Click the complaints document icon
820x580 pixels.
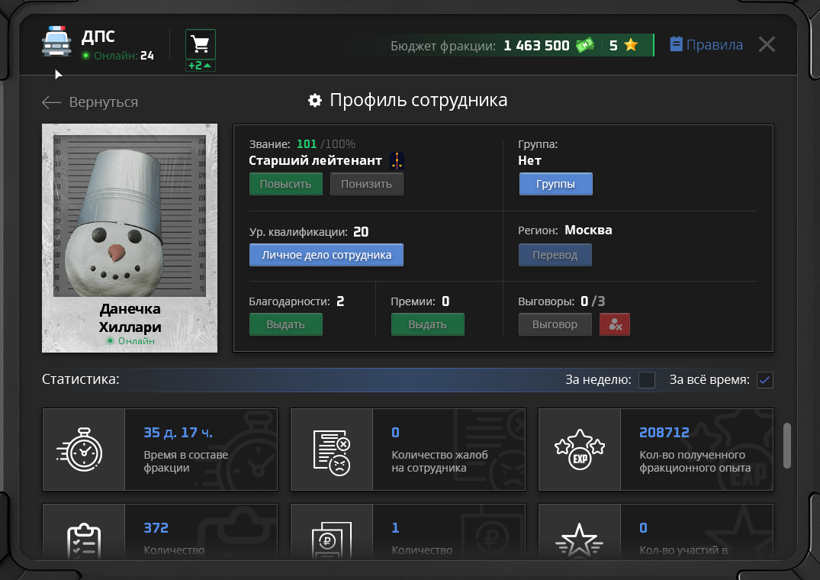tap(331, 449)
